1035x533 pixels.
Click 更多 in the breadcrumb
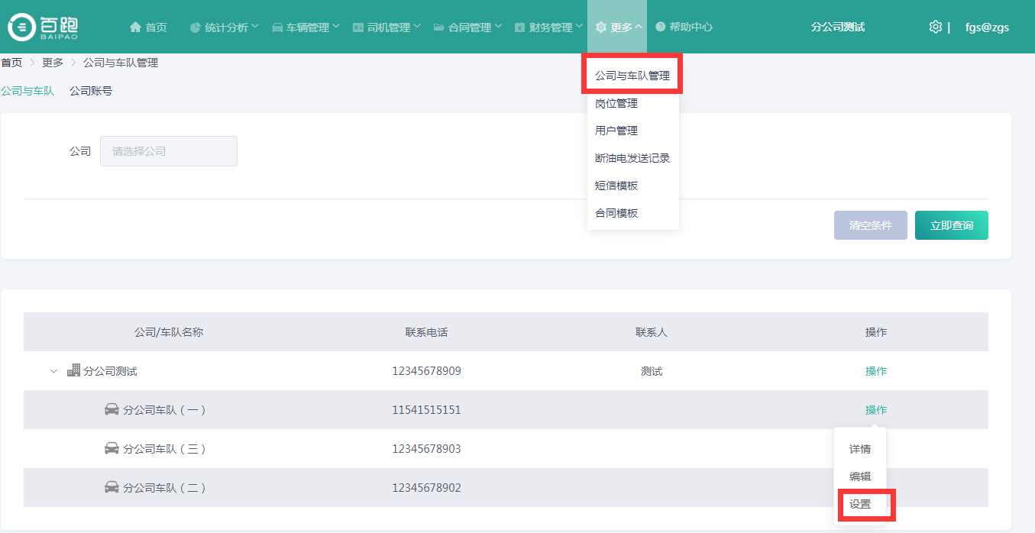(53, 63)
